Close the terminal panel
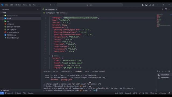 click(169, 71)
